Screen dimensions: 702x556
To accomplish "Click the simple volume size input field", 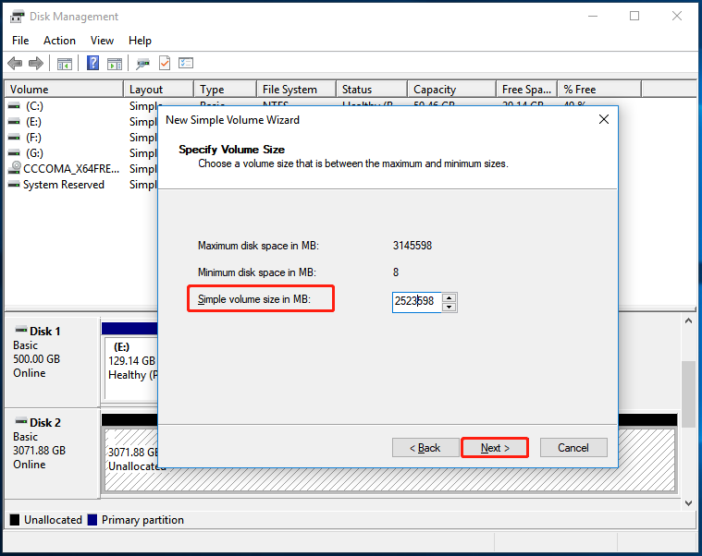I will tap(417, 302).
